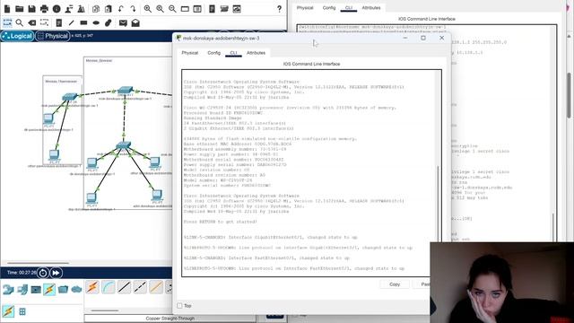This screenshot has width=574, height=323.
Task: Open Config tab in sw-3 window
Action: point(213,53)
